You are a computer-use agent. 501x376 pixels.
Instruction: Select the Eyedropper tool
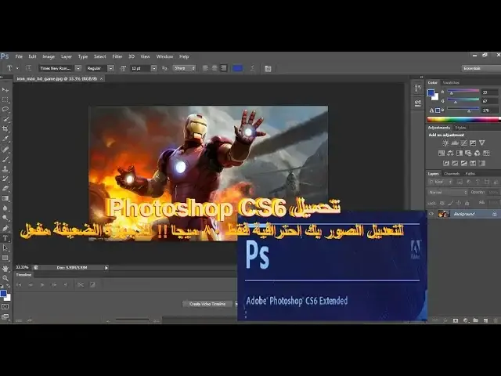pyautogui.click(x=5, y=139)
